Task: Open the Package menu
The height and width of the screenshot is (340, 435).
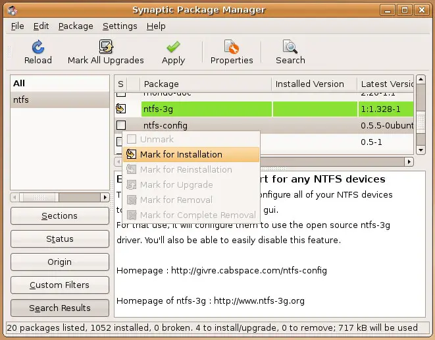Action: pos(76,26)
